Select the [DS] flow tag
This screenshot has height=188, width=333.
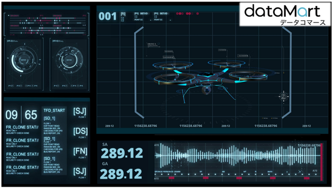pos(80,131)
